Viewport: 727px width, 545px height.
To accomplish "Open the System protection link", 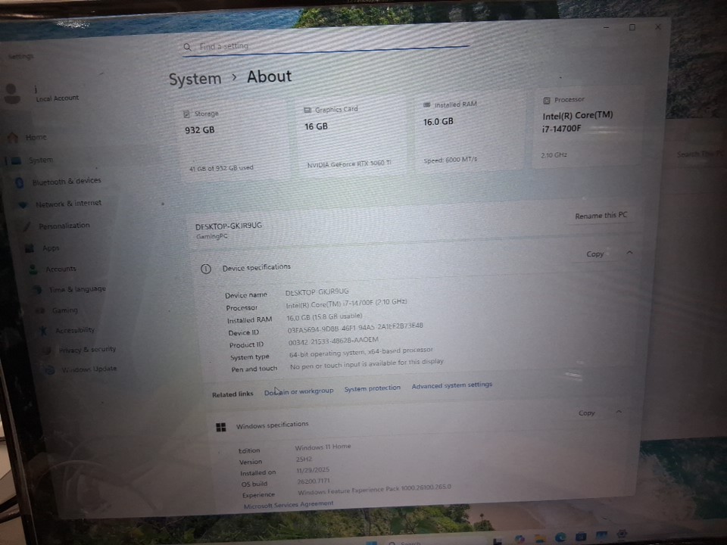I will pyautogui.click(x=372, y=388).
